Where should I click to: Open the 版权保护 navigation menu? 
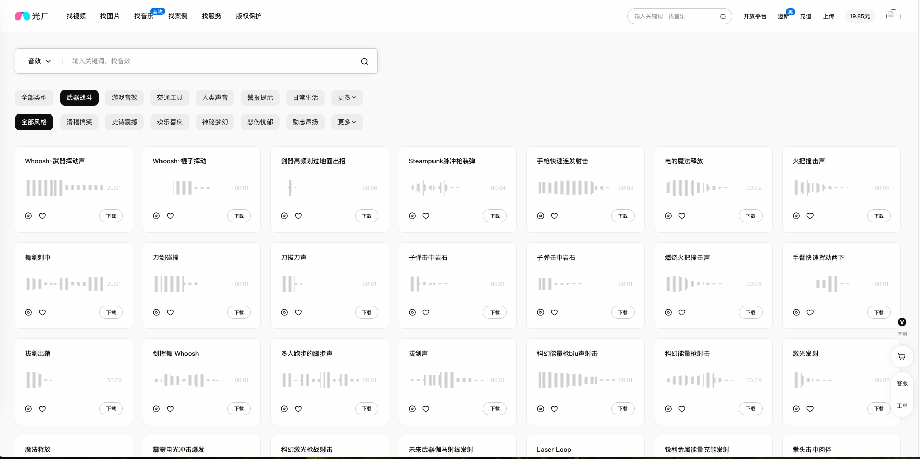[x=249, y=16]
